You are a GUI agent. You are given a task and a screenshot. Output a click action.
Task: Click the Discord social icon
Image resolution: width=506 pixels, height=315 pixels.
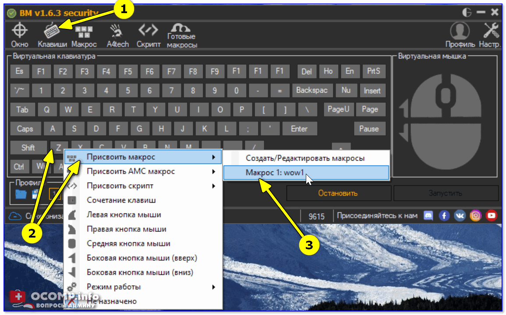point(428,216)
